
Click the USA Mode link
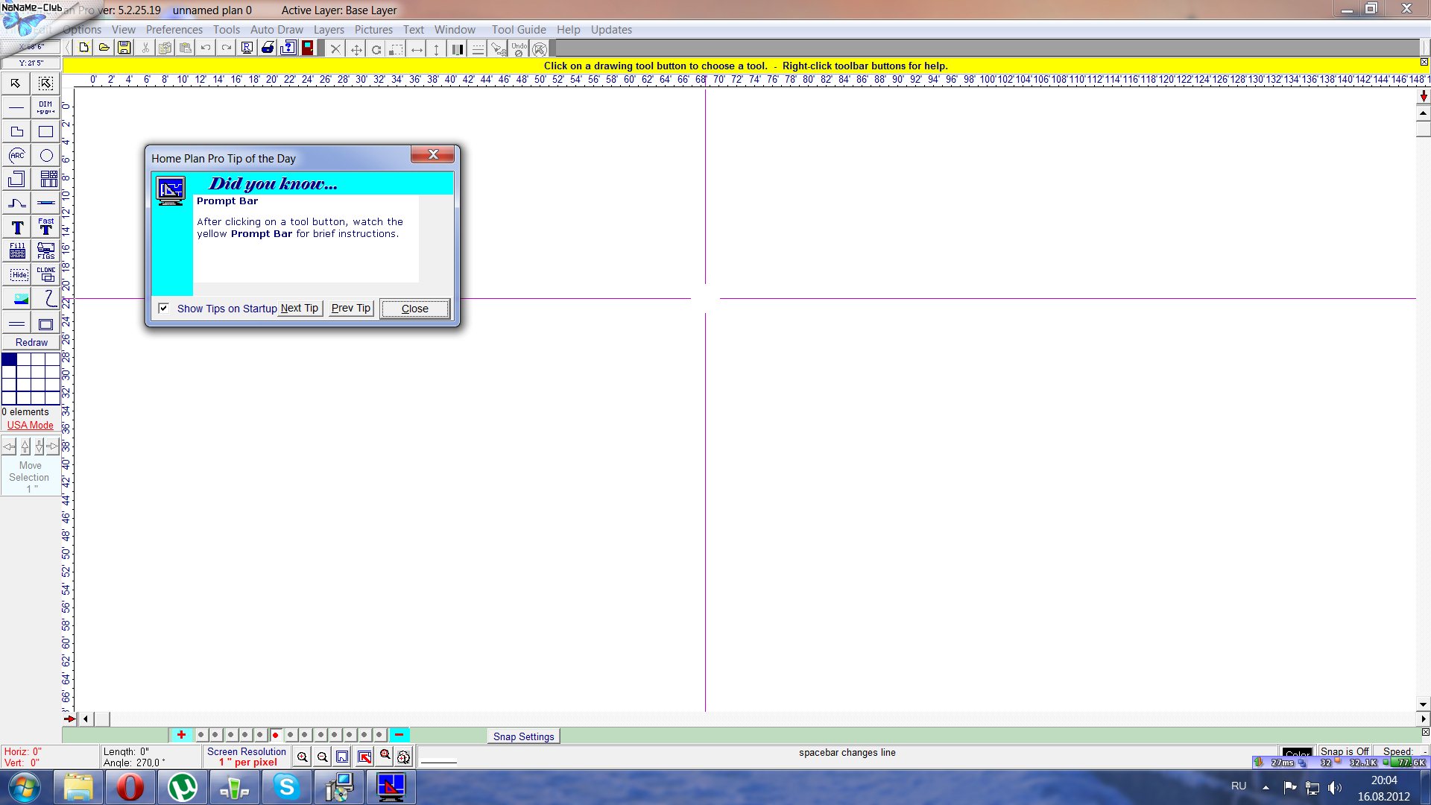tap(31, 425)
